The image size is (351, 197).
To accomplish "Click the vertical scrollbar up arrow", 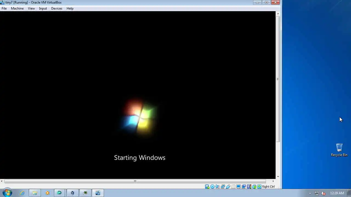I will pyautogui.click(x=278, y=14).
